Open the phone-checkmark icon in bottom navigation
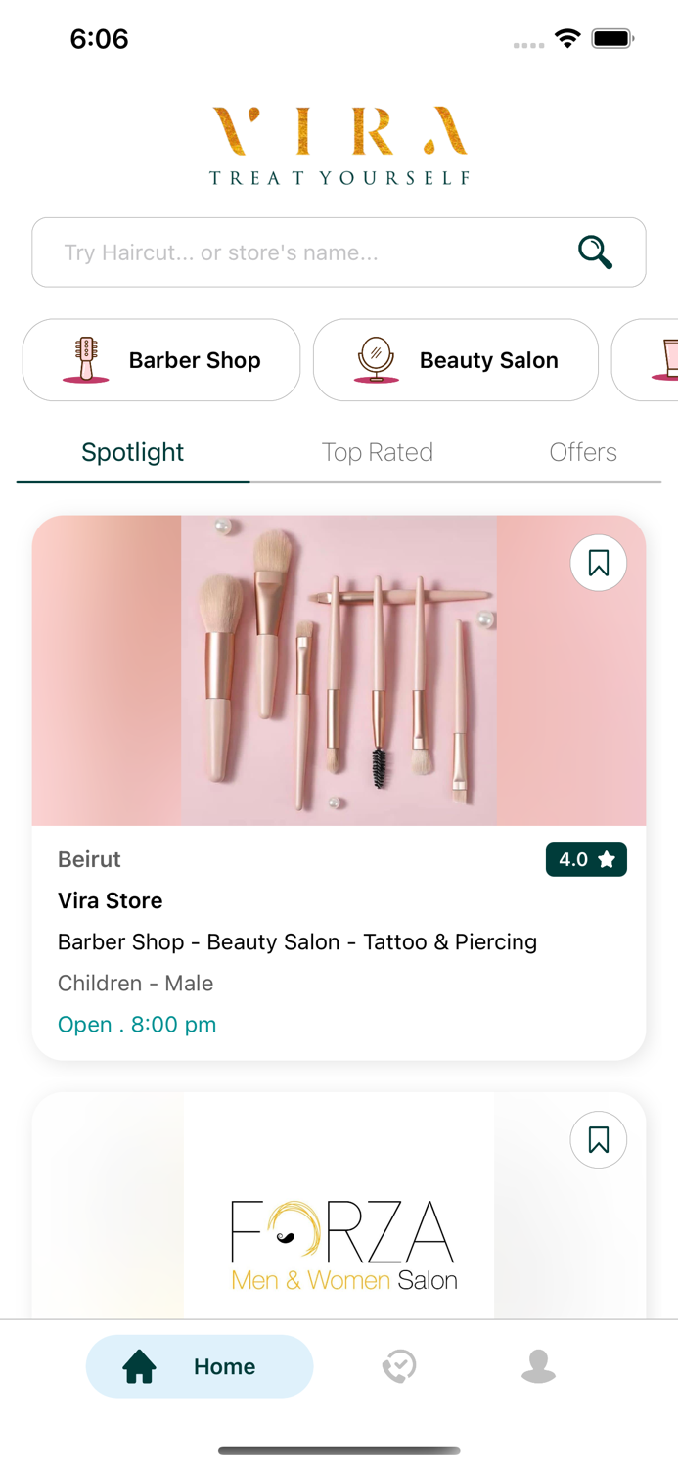This screenshot has width=678, height=1468. pos(397,1366)
